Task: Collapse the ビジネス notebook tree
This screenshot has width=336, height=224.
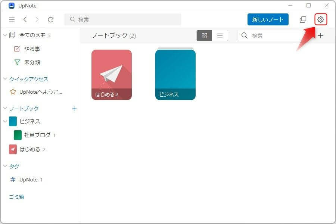Action: click(5, 121)
